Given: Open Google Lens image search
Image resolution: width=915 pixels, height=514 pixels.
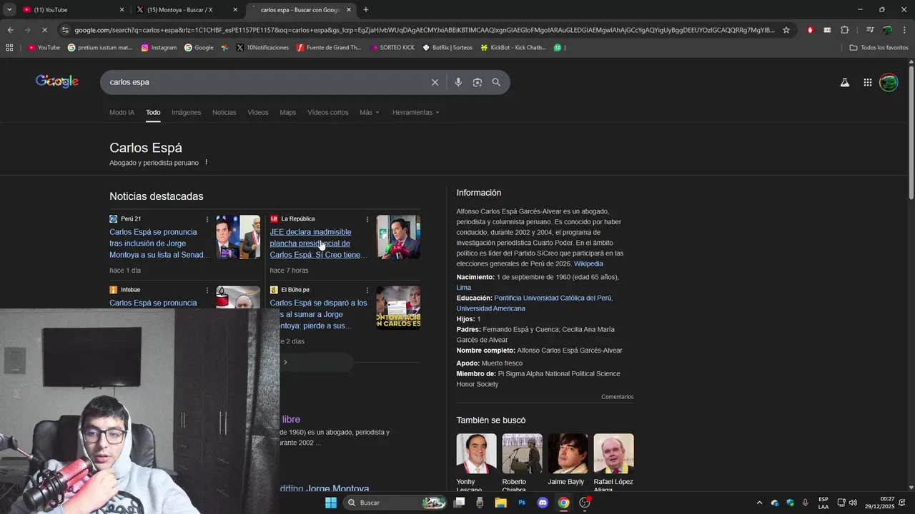Looking at the screenshot, I should click(x=478, y=82).
